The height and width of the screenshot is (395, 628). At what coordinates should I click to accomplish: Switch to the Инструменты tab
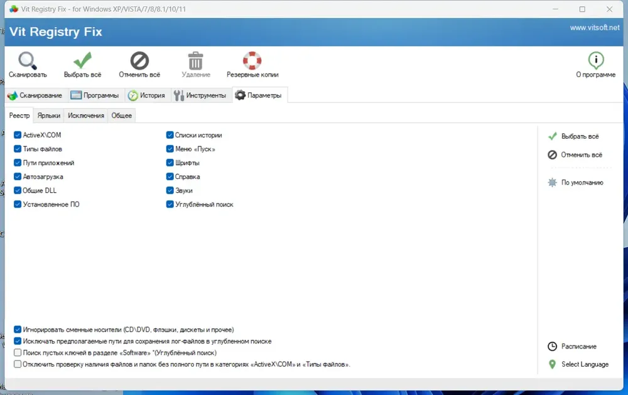point(200,95)
